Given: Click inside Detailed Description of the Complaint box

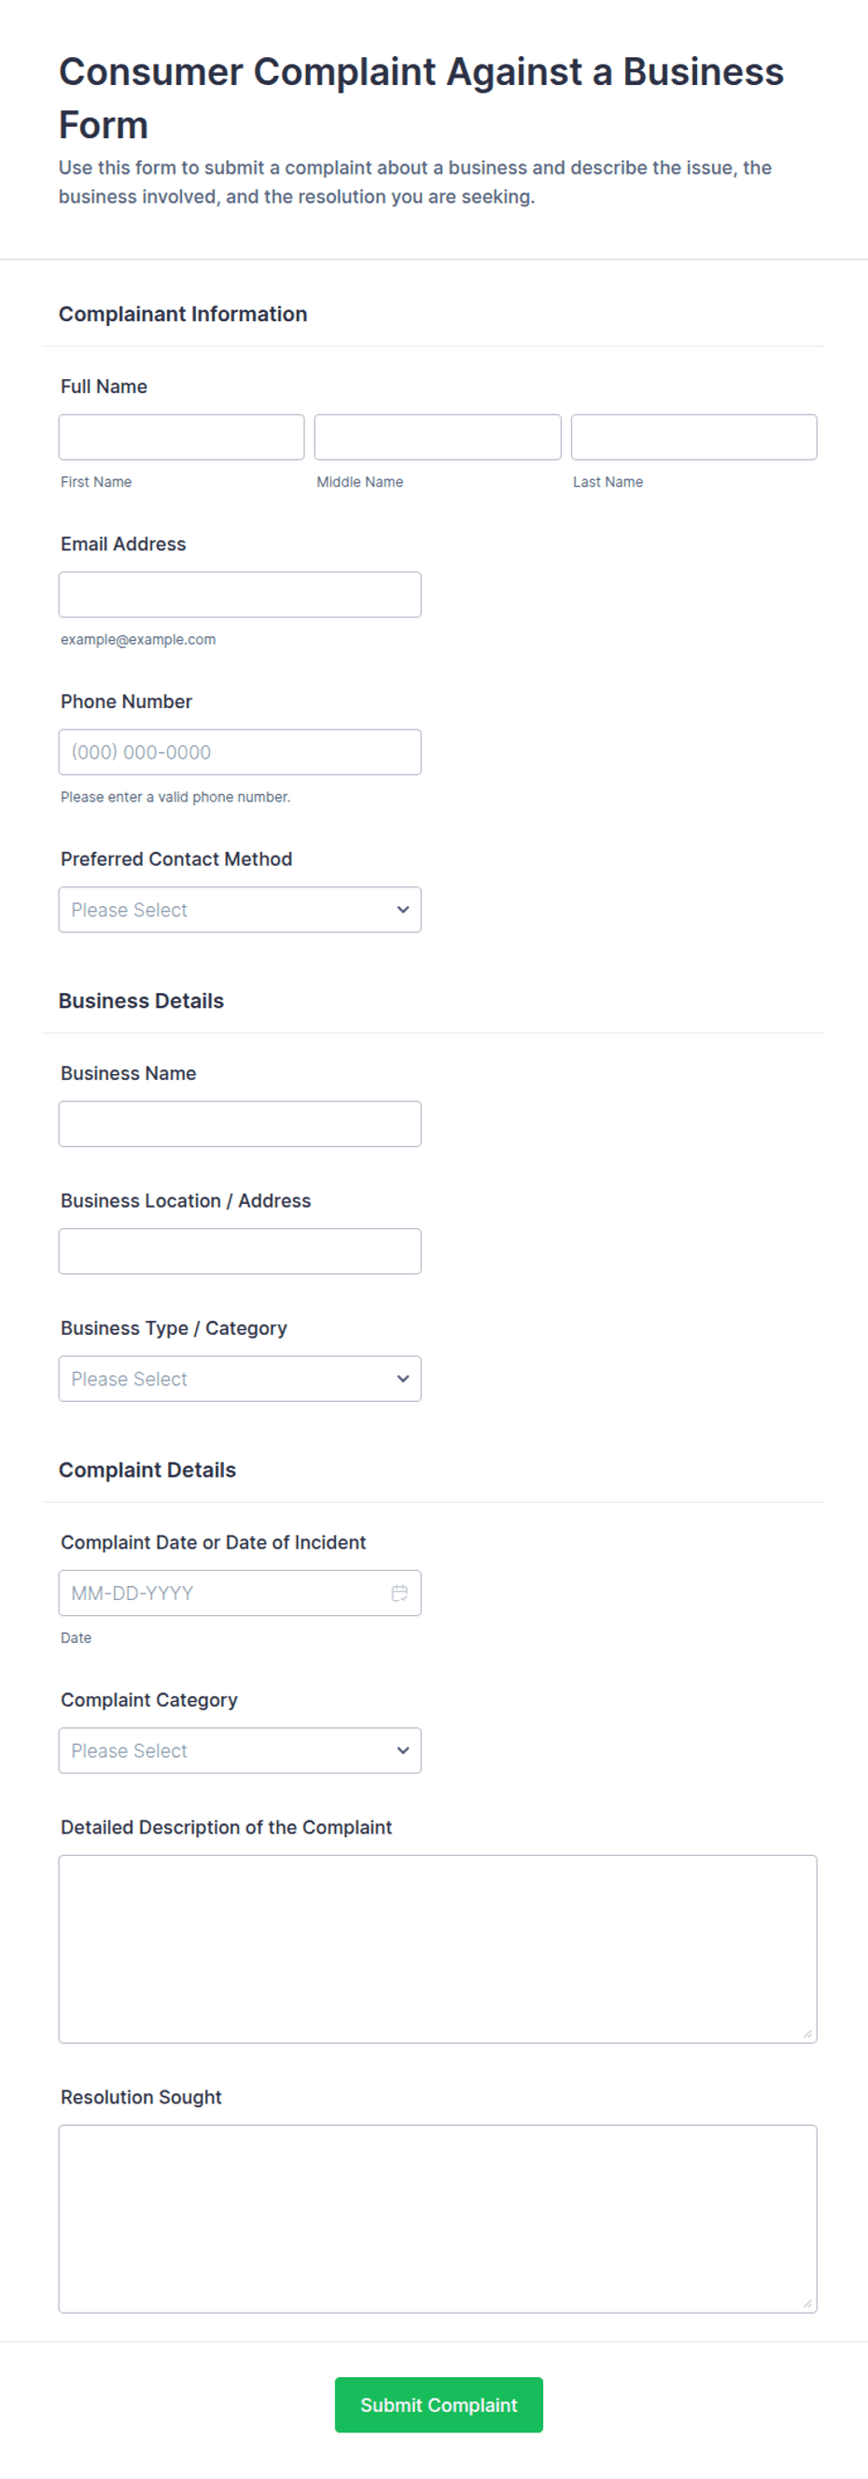Looking at the screenshot, I should 438,1948.
